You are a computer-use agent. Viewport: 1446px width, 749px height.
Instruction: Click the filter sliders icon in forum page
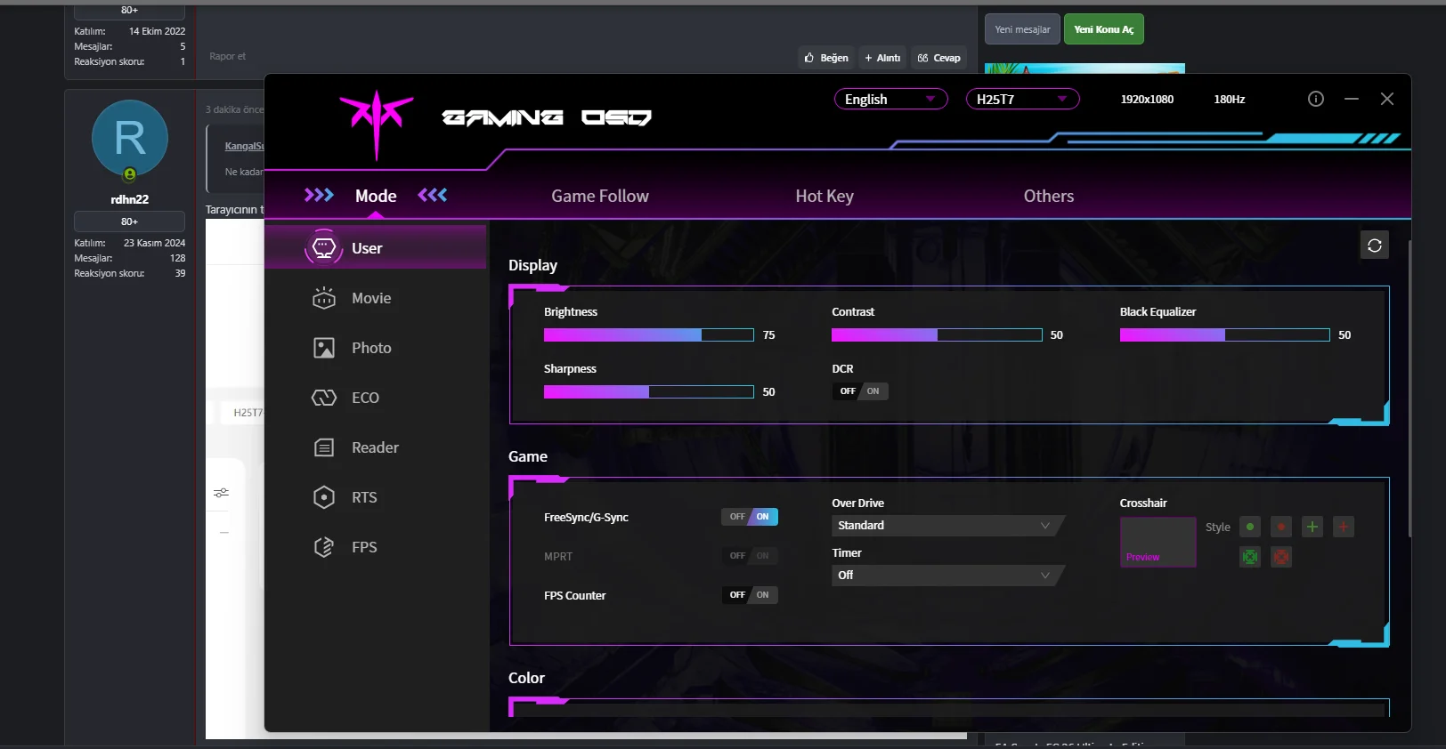click(222, 492)
